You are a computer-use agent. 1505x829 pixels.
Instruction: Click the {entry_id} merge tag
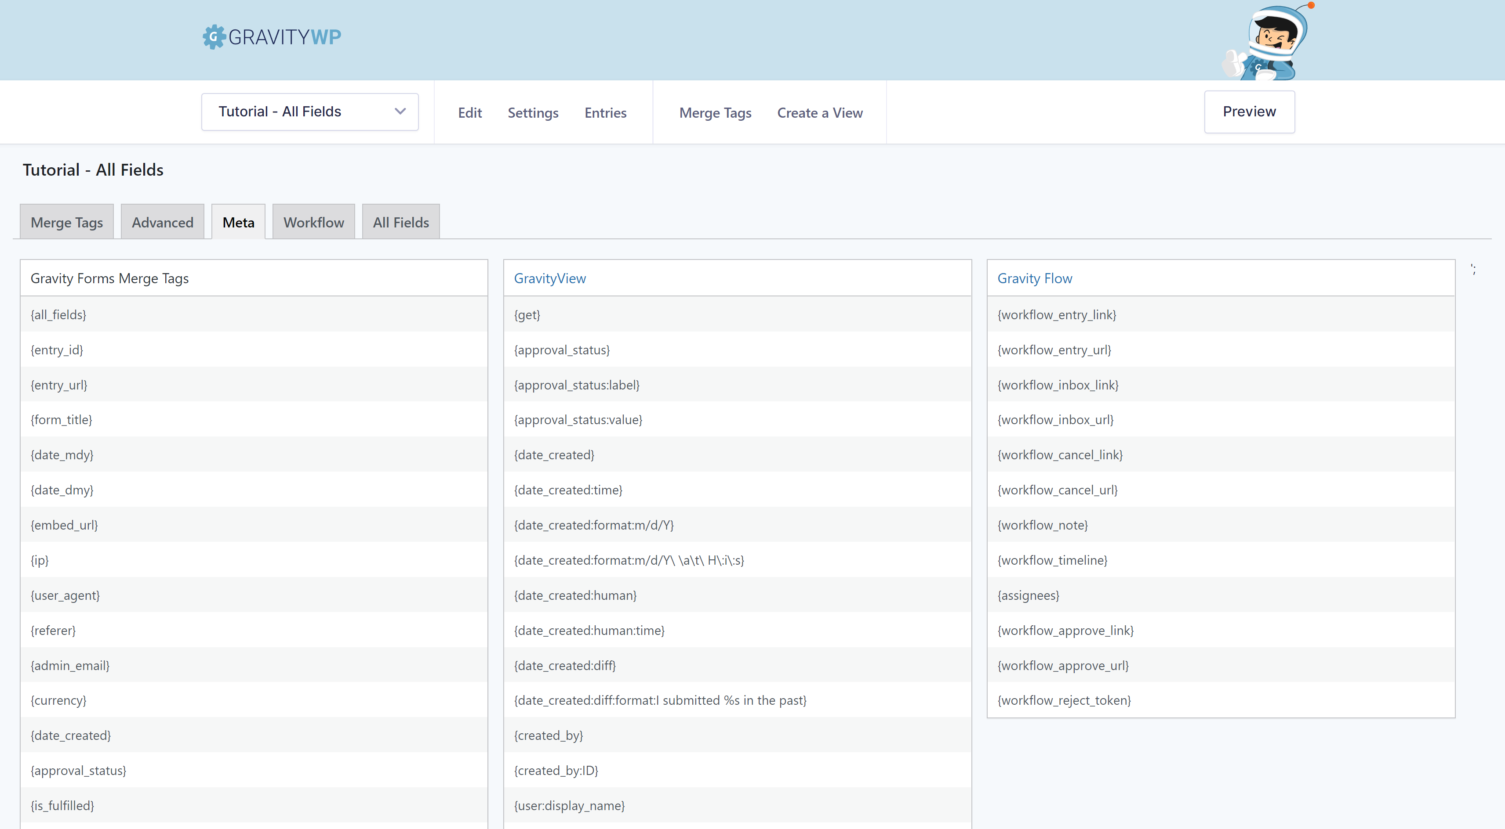(x=57, y=350)
